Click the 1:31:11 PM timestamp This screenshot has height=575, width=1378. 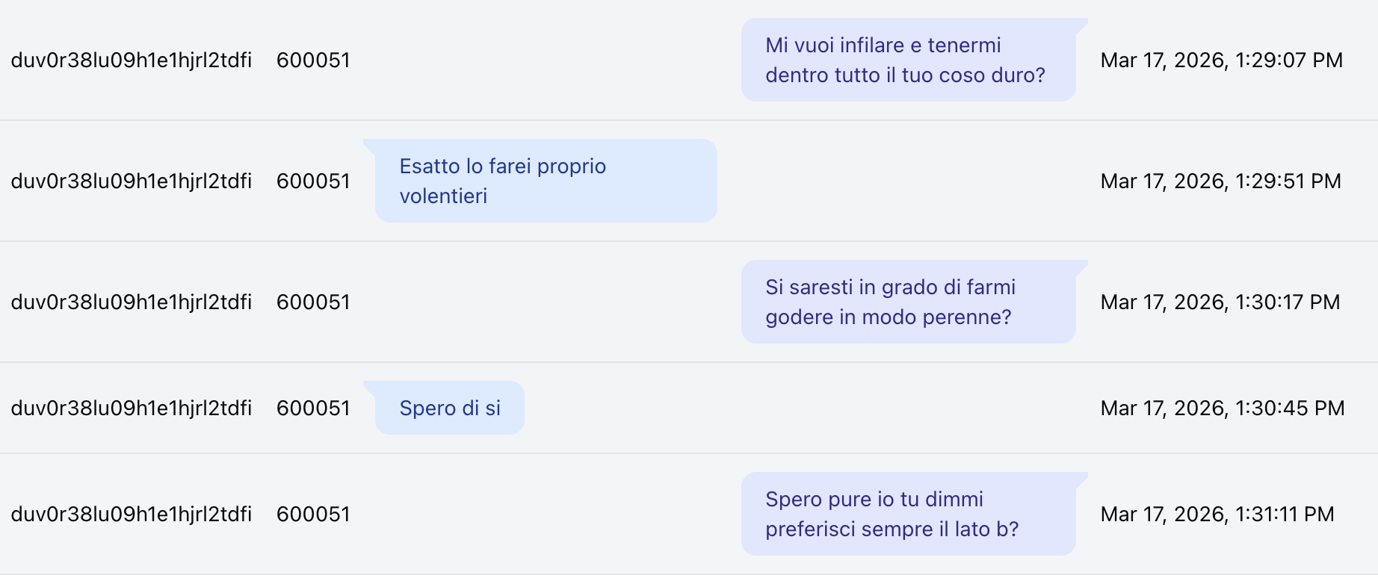click(x=1217, y=514)
